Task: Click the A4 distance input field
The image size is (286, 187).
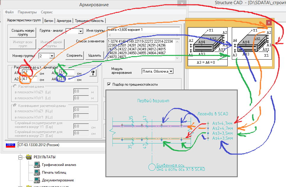Action: tap(67, 79)
